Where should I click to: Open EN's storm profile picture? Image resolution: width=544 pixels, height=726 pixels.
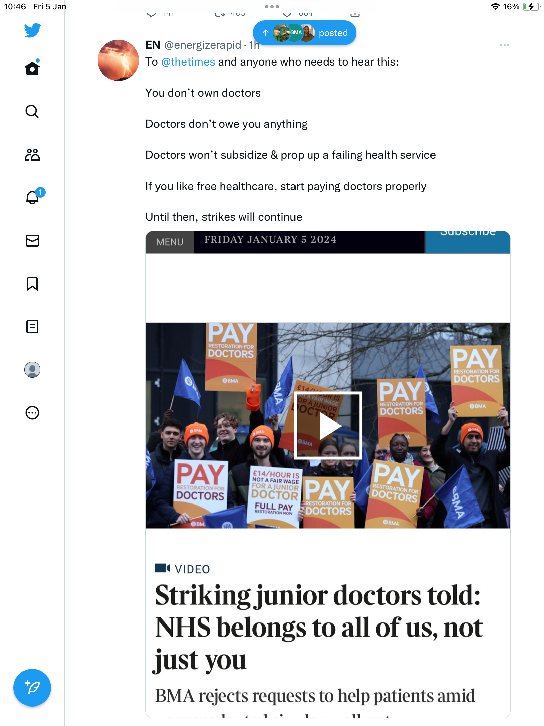118,60
